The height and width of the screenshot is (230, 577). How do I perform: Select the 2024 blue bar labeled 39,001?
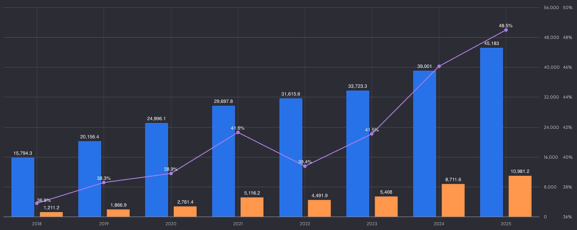pyautogui.click(x=425, y=144)
